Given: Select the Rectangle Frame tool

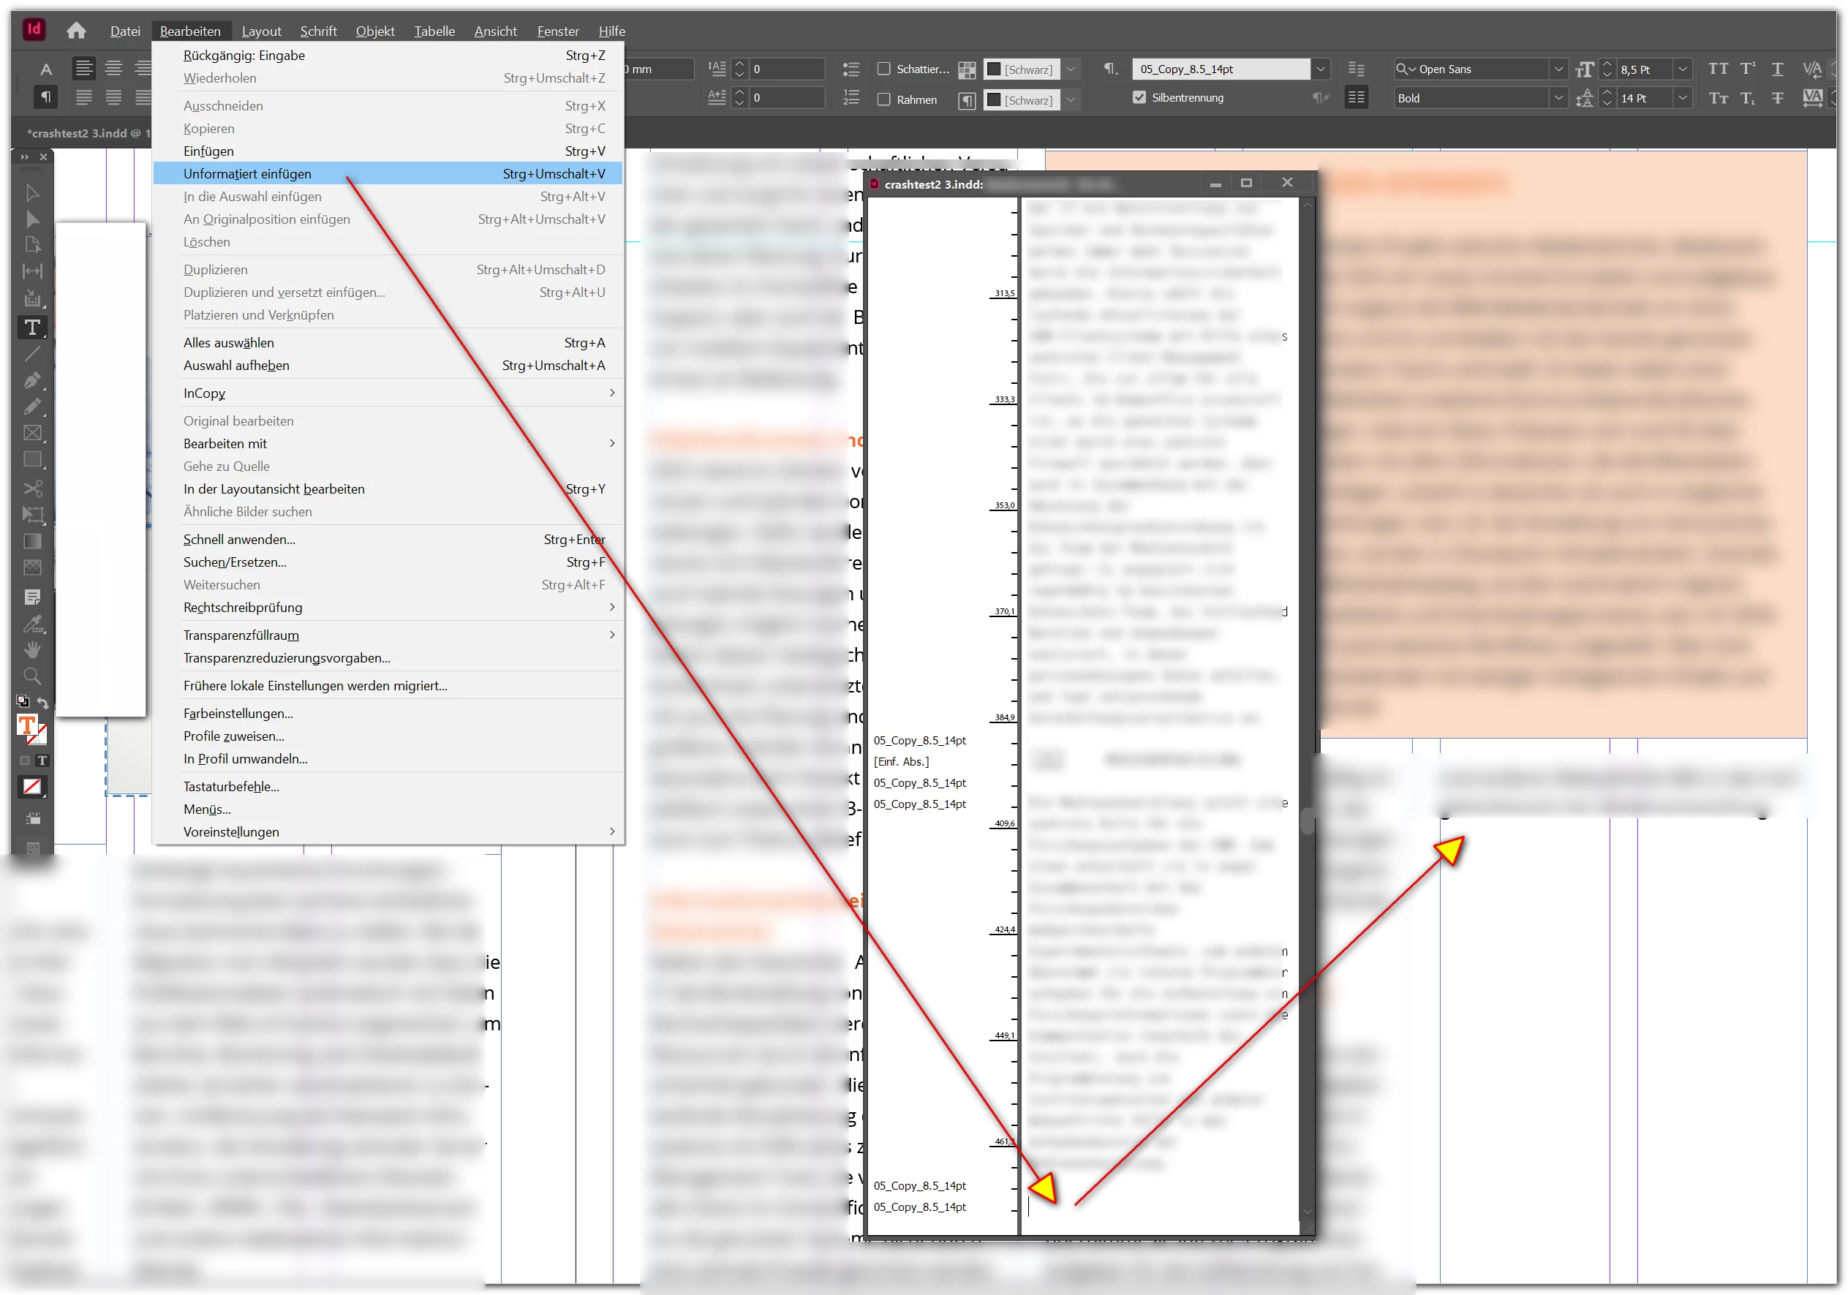Looking at the screenshot, I should point(32,434).
